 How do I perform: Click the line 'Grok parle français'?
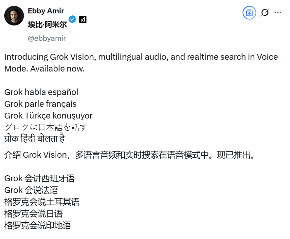[40, 104]
